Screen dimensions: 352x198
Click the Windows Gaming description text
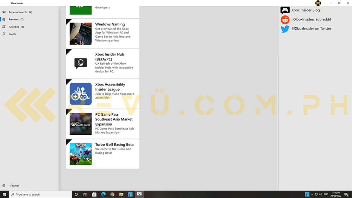pos(113,34)
